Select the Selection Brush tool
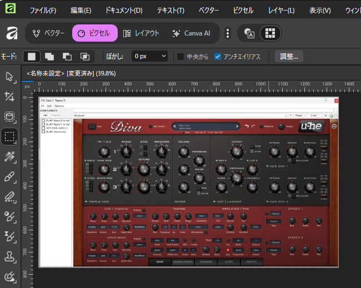Screen dimensions: 361x288 [9, 156]
